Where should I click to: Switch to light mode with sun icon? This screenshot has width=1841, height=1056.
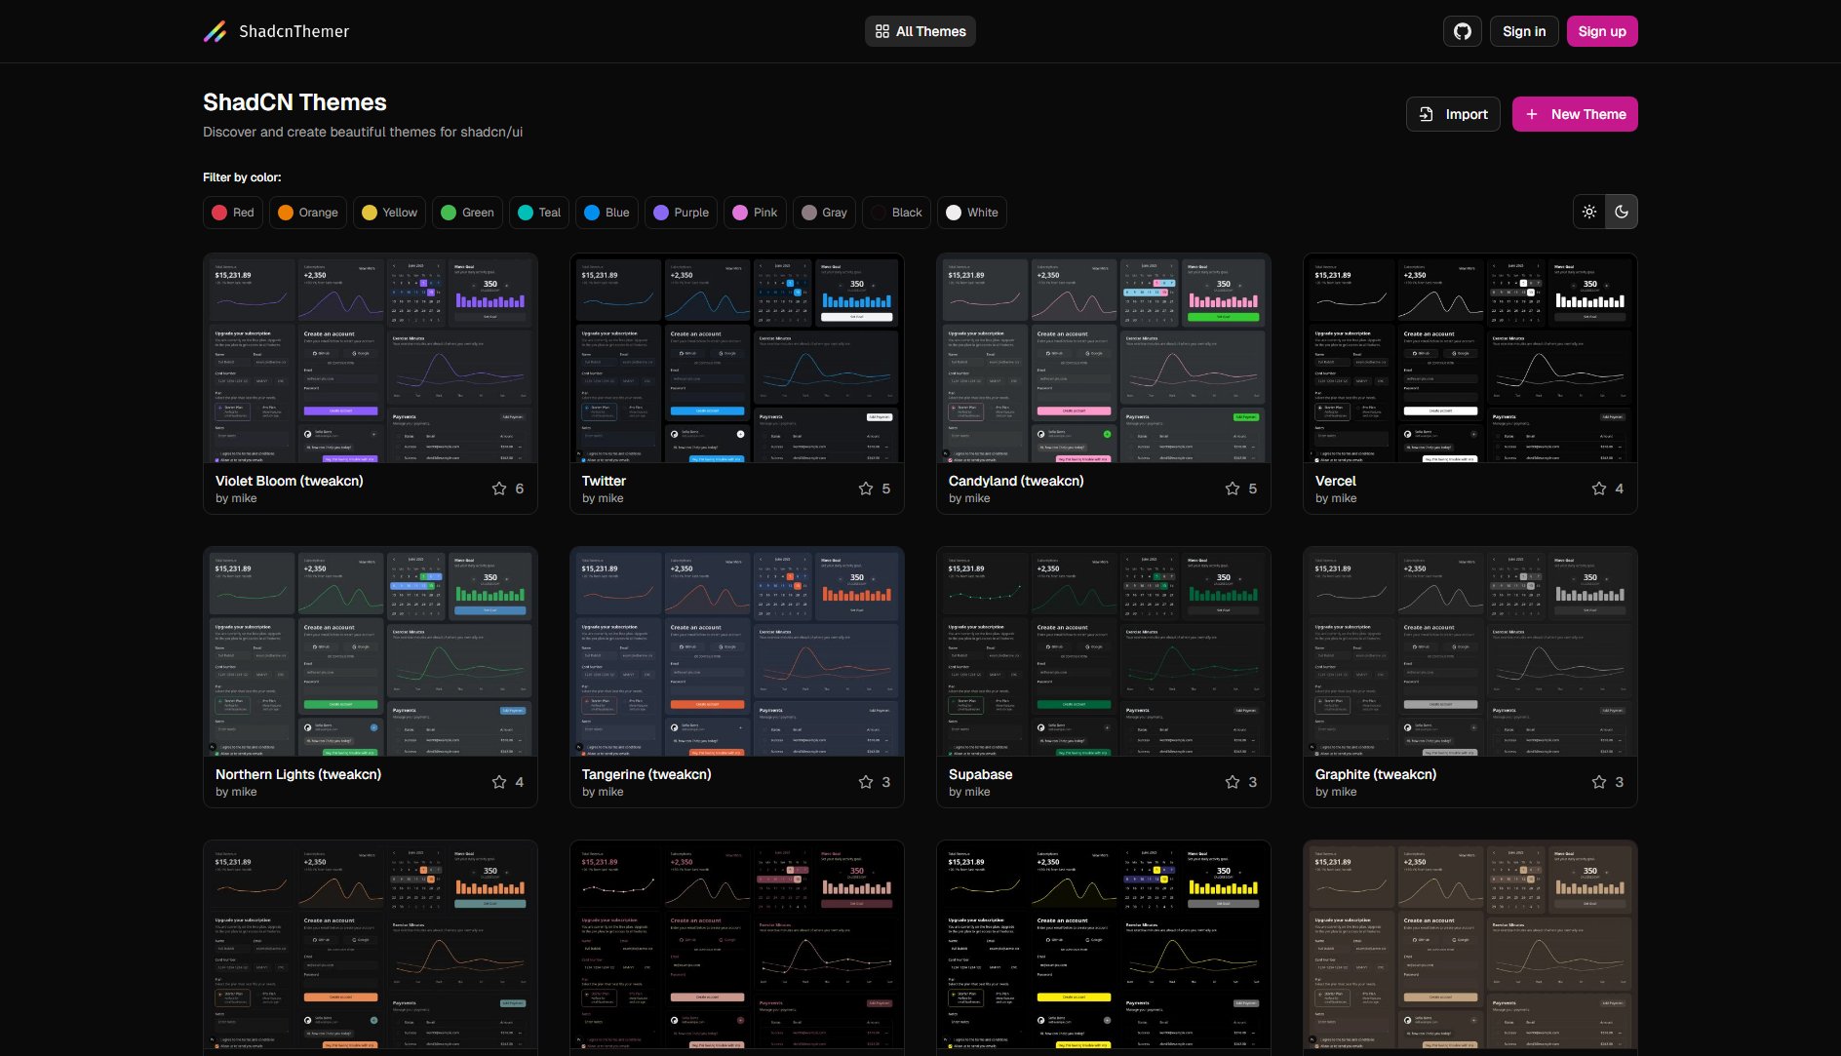click(1588, 212)
